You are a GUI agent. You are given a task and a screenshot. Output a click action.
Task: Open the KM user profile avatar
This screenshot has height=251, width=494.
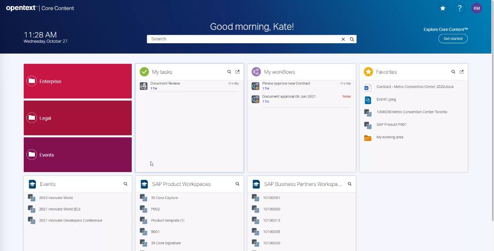(477, 8)
